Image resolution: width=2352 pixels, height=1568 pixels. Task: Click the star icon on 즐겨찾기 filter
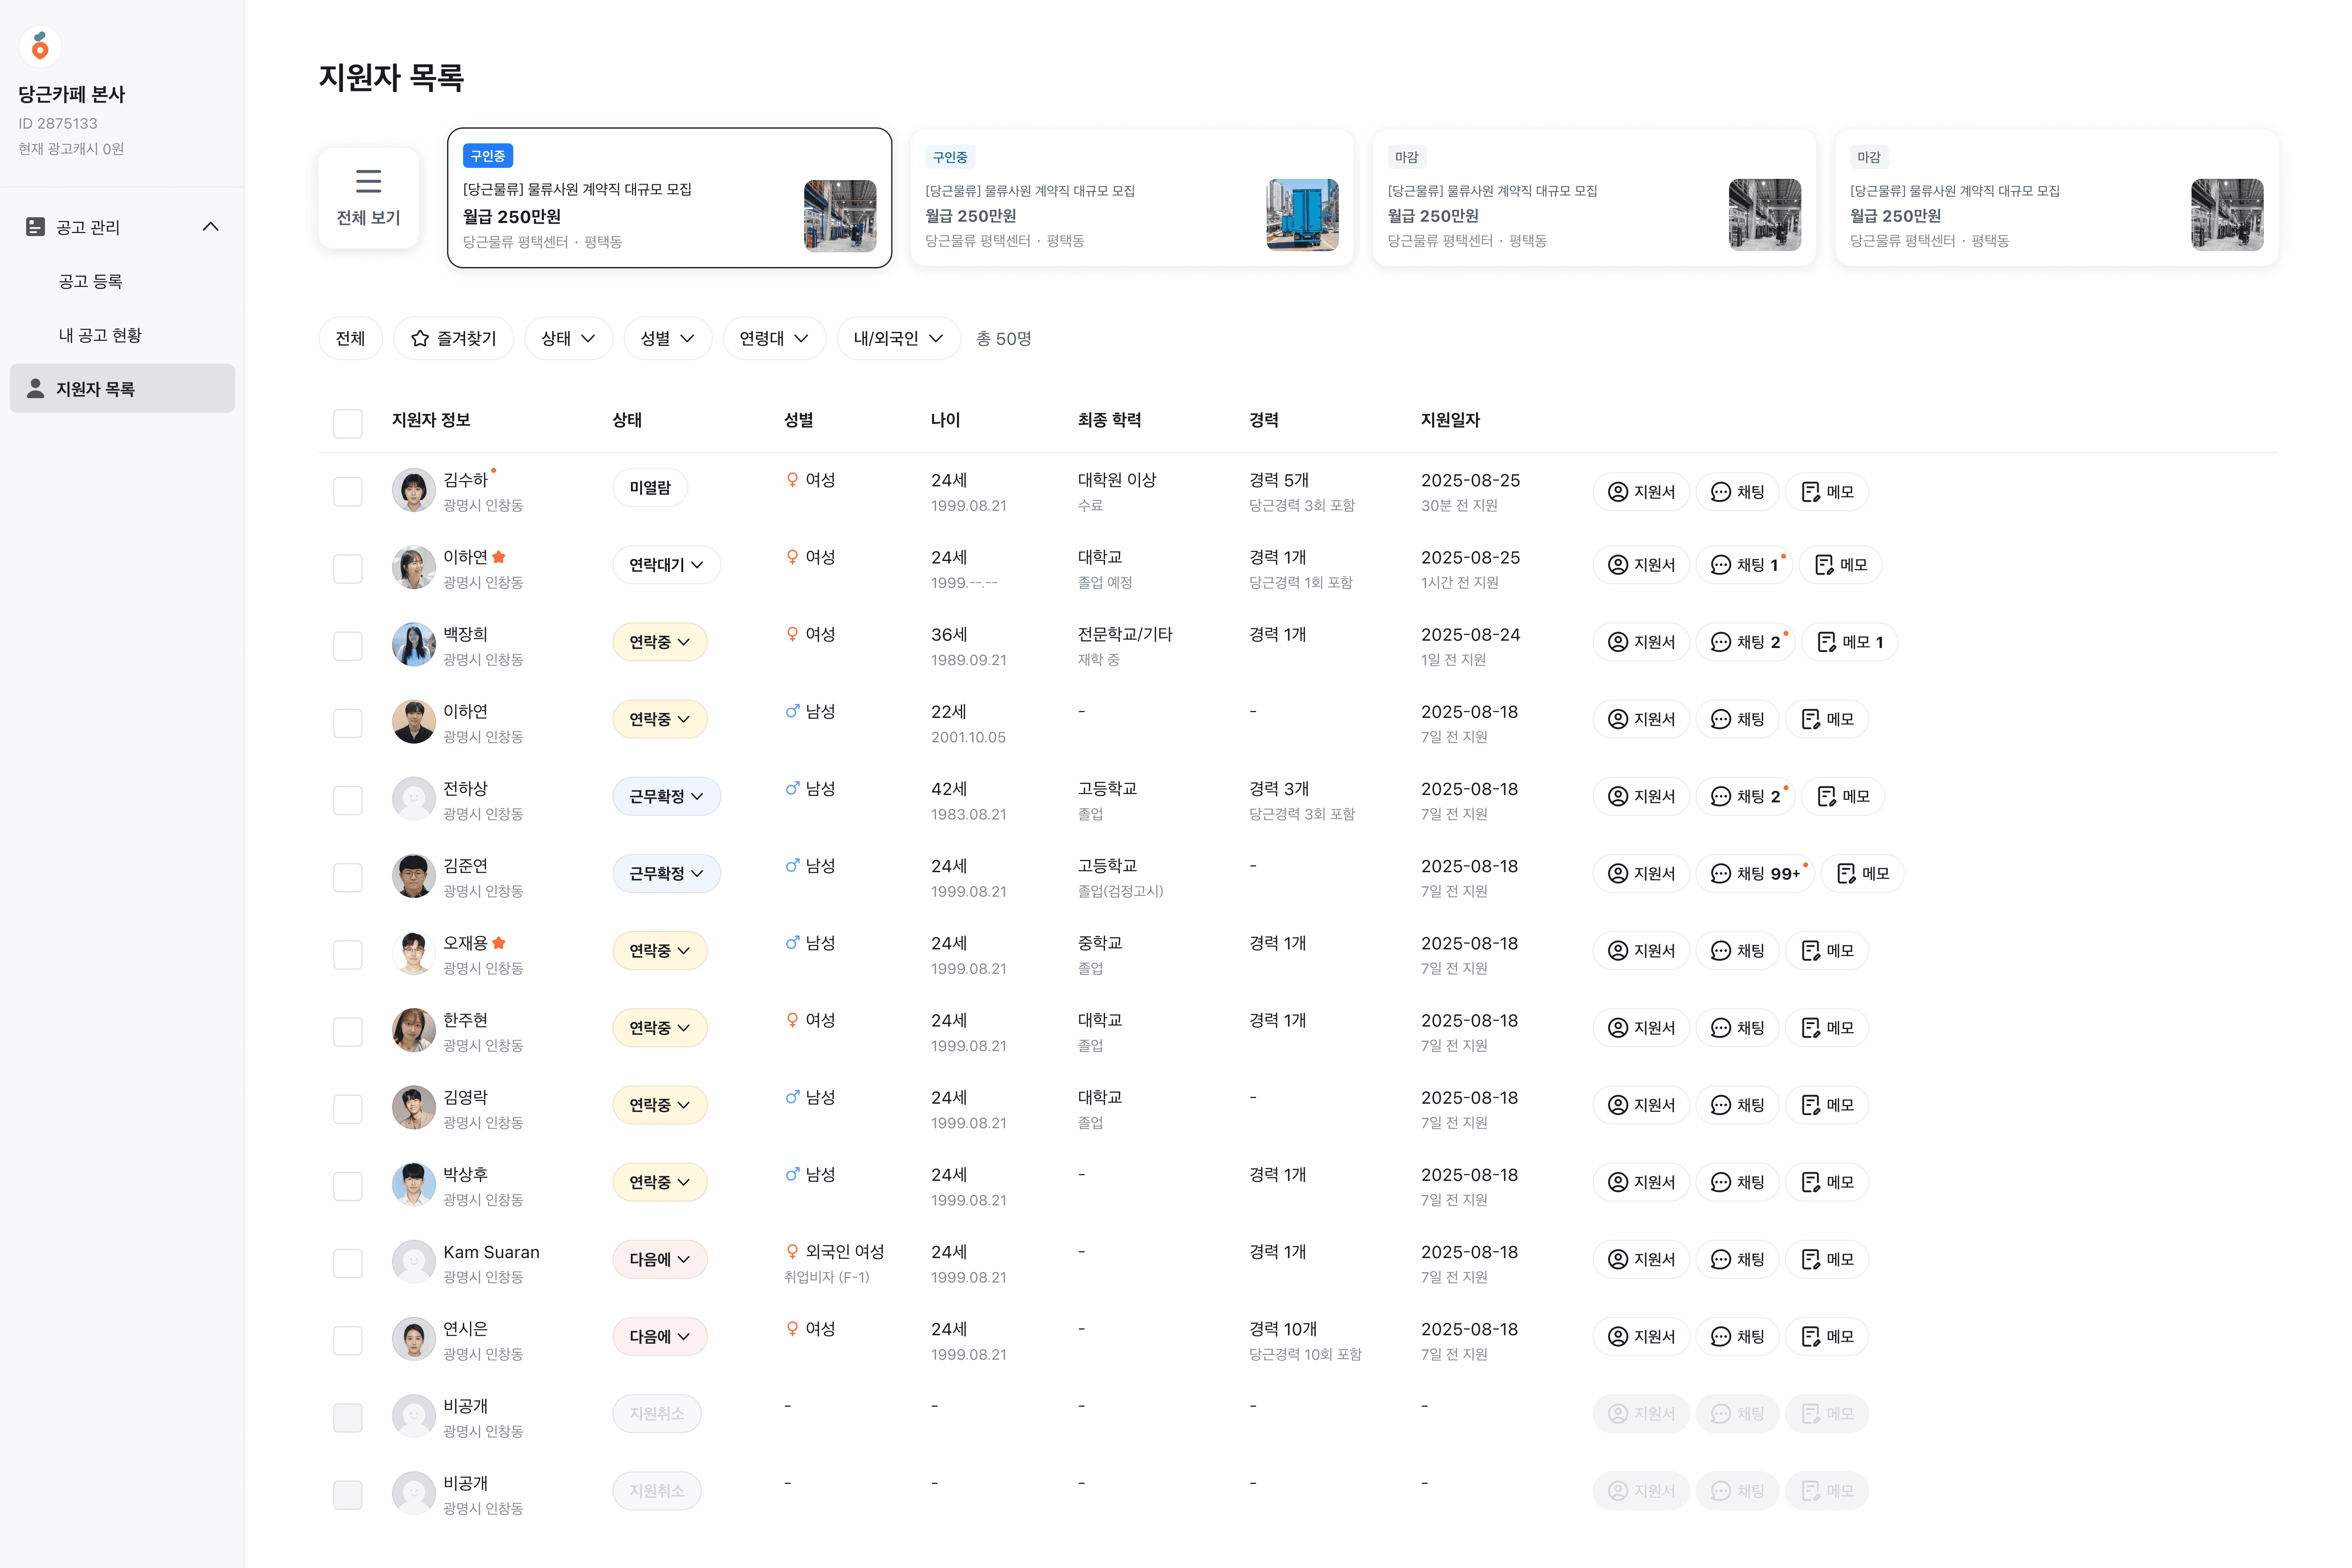click(420, 339)
